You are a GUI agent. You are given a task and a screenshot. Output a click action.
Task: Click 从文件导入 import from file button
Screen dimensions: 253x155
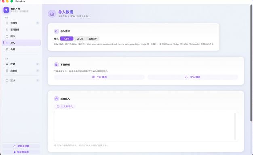click(x=65, y=107)
